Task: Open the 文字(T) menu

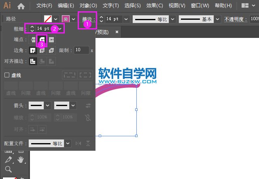Action: tap(110, 6)
